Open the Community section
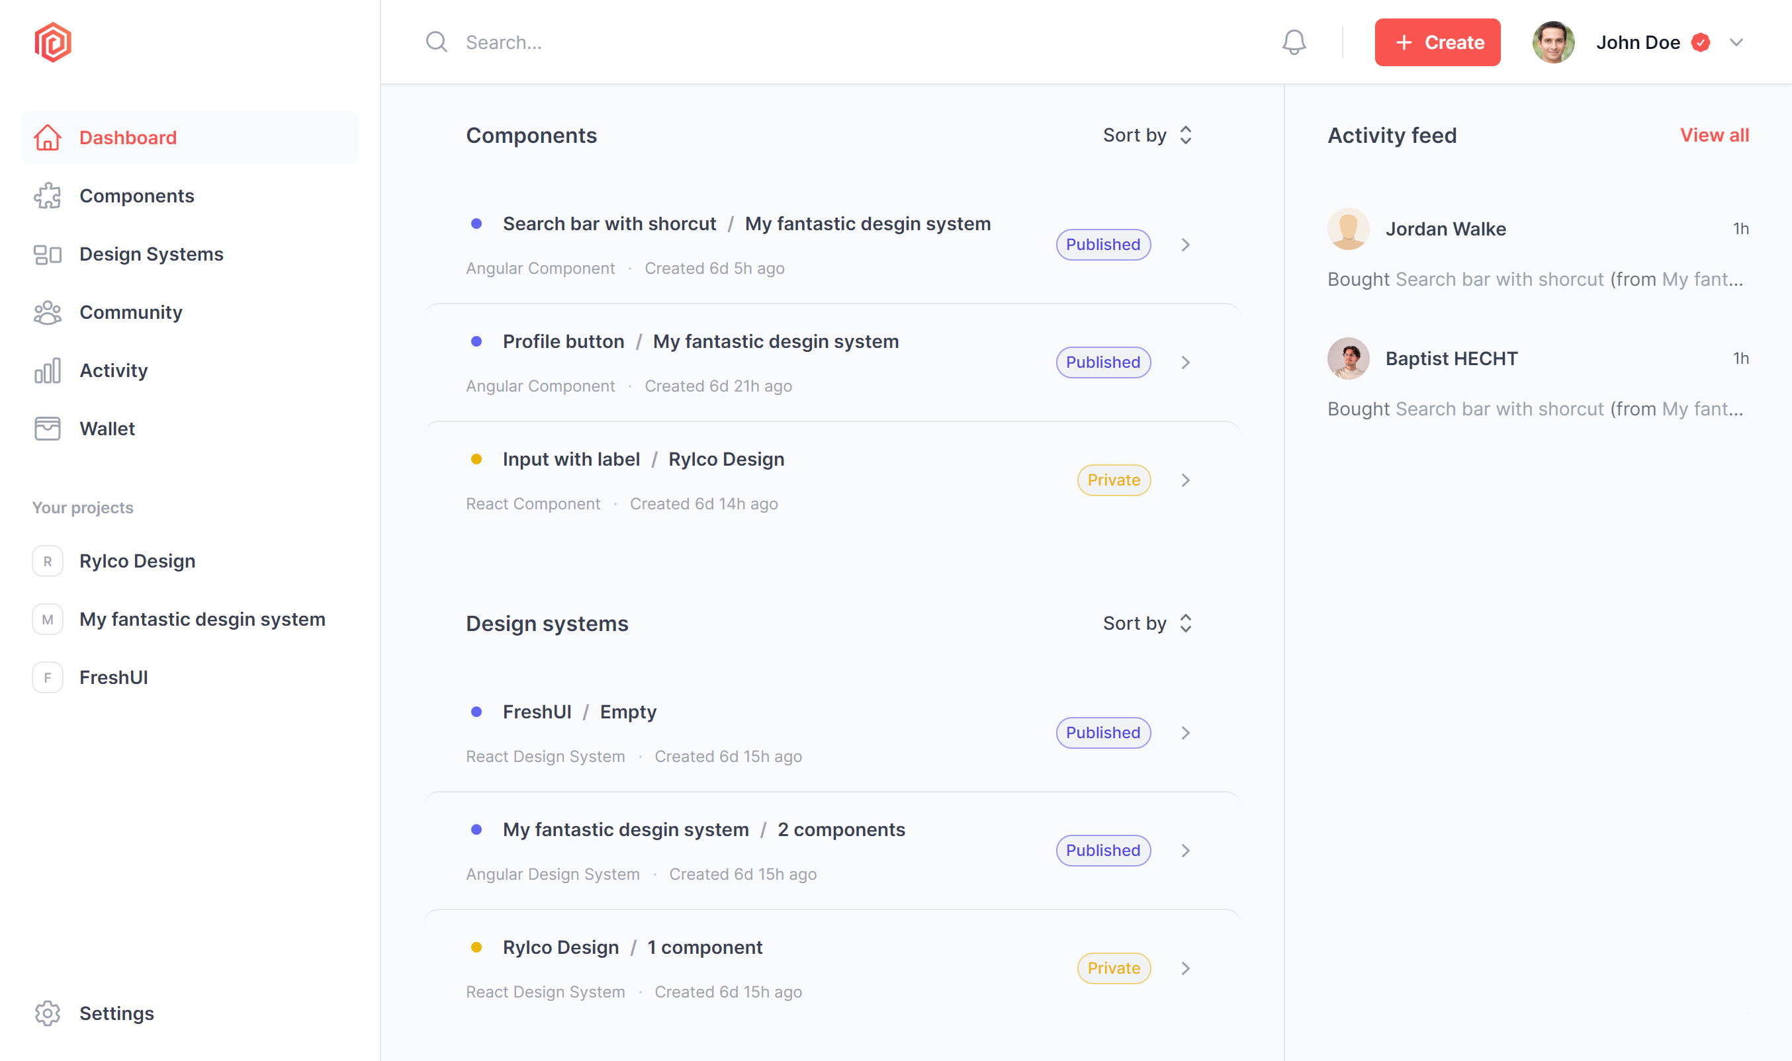Screen dimensions: 1792x1061 click(x=130, y=312)
